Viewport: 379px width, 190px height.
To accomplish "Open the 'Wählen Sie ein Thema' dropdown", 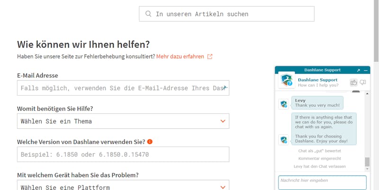I will click(x=123, y=121).
